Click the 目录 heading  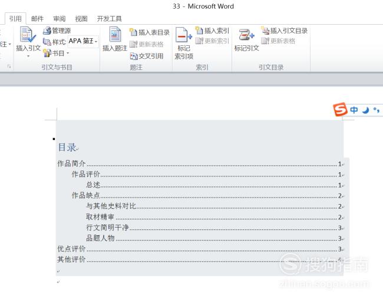tap(67, 147)
